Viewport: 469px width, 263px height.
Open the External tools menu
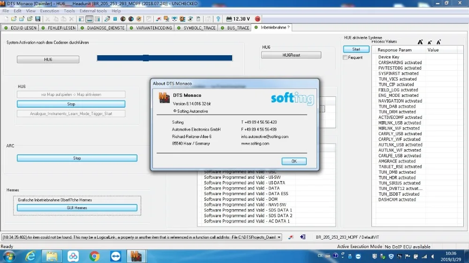93,11
